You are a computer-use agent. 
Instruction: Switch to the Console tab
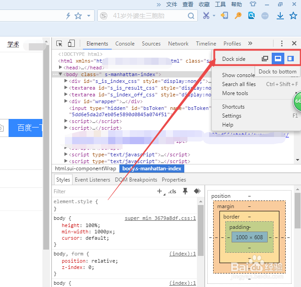click(125, 44)
